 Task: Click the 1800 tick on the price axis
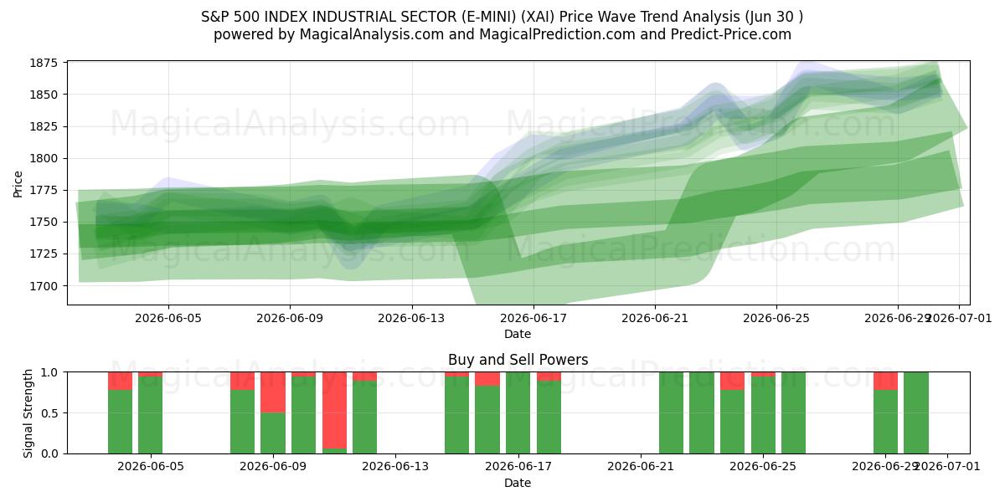pos(44,158)
